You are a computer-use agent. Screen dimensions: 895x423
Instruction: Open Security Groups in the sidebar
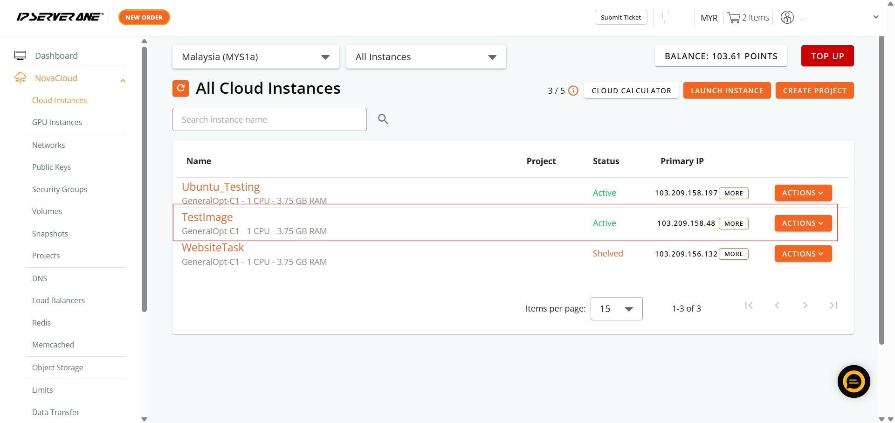pos(60,189)
